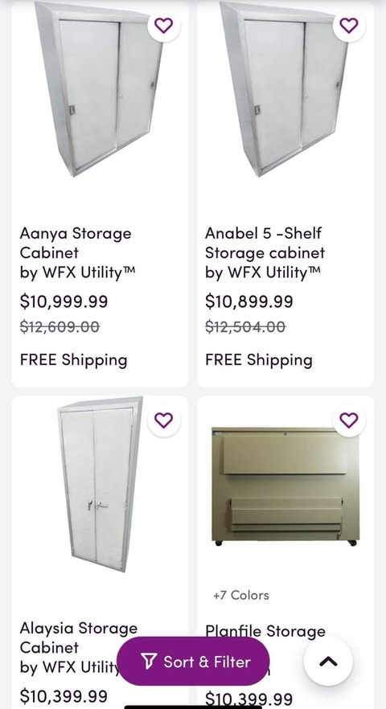Click the $10,999.99 price of Aanya cabinet
This screenshot has width=386, height=709.
point(64,301)
